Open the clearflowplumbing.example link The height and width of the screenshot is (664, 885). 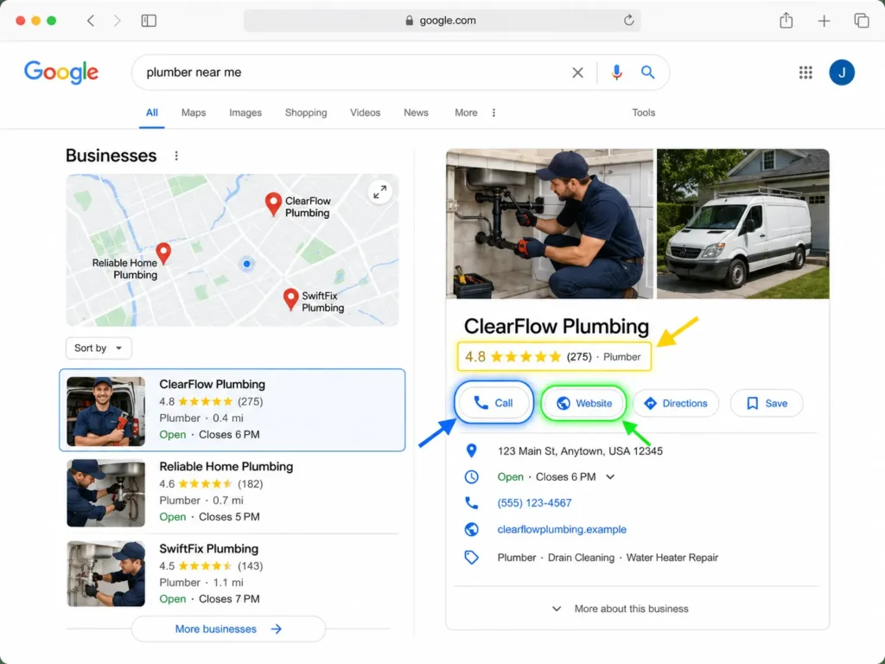[x=562, y=529]
